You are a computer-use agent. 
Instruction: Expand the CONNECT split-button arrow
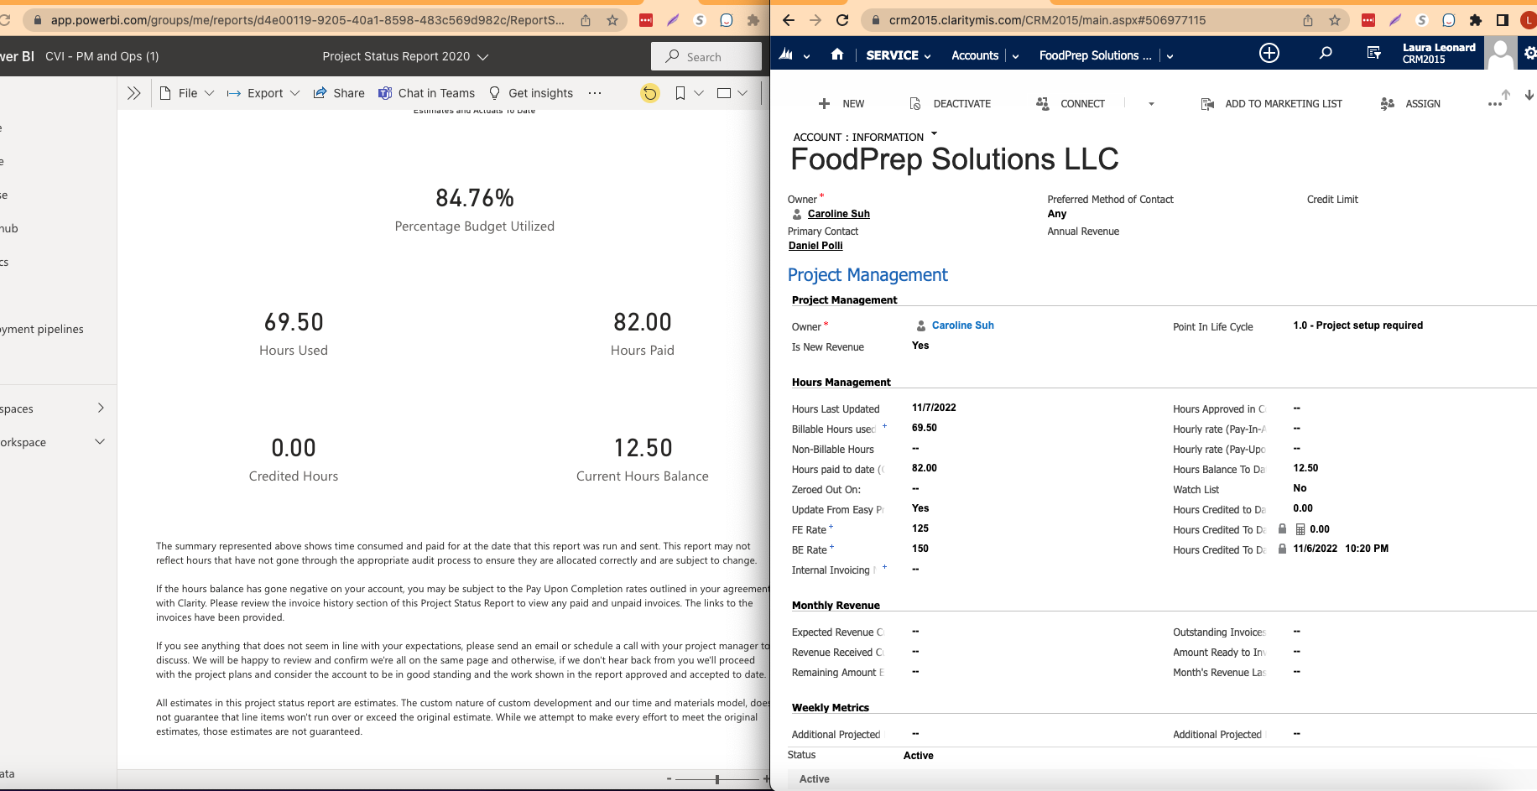pos(1151,104)
